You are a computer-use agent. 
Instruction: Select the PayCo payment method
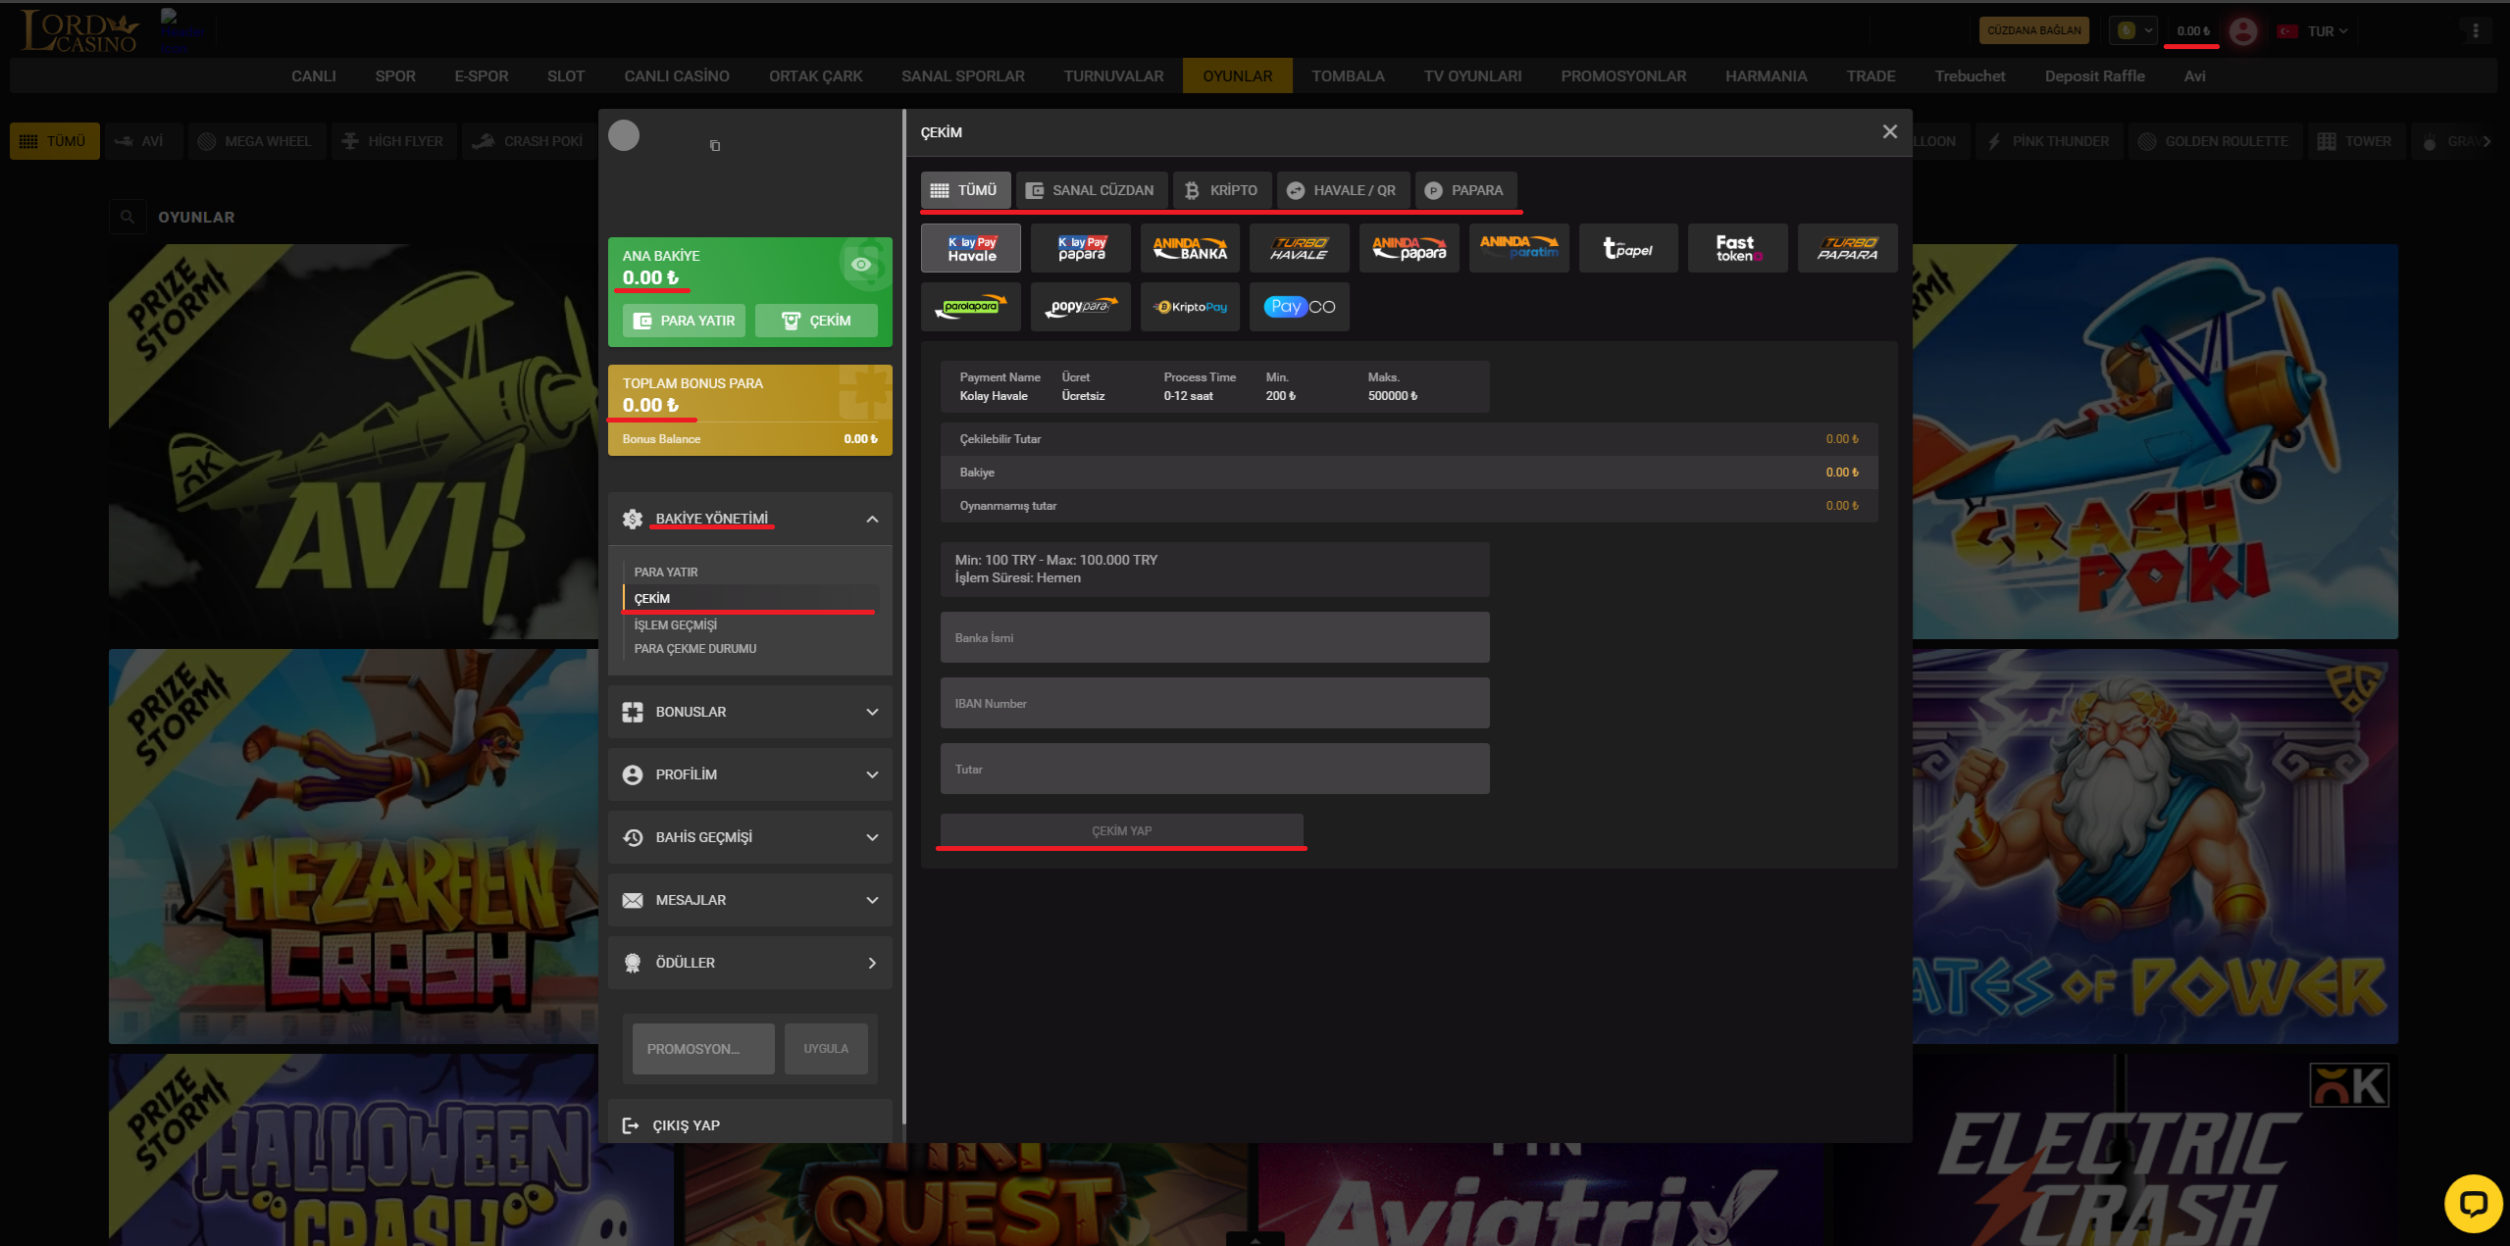[x=1300, y=307]
